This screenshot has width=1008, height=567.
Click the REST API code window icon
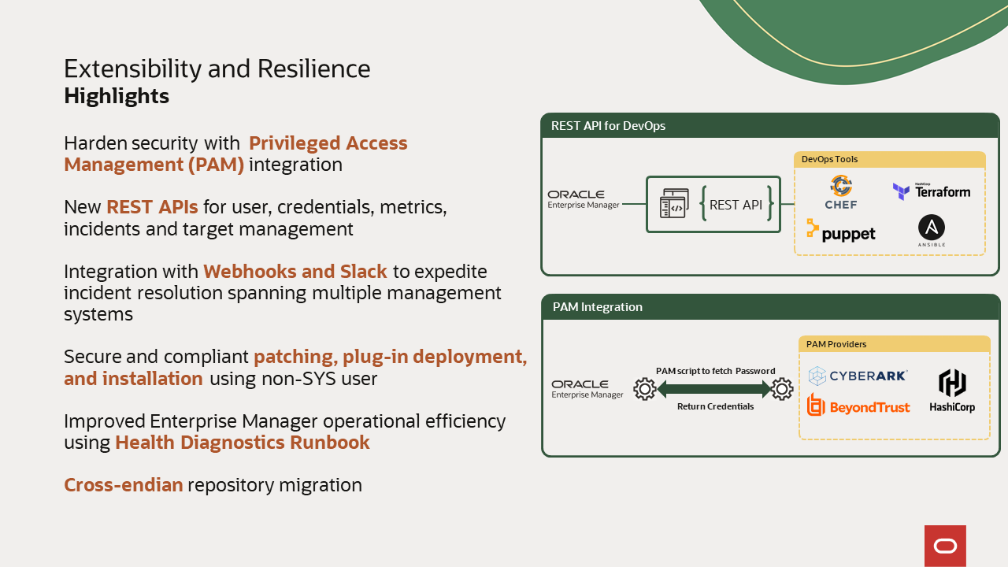click(676, 204)
